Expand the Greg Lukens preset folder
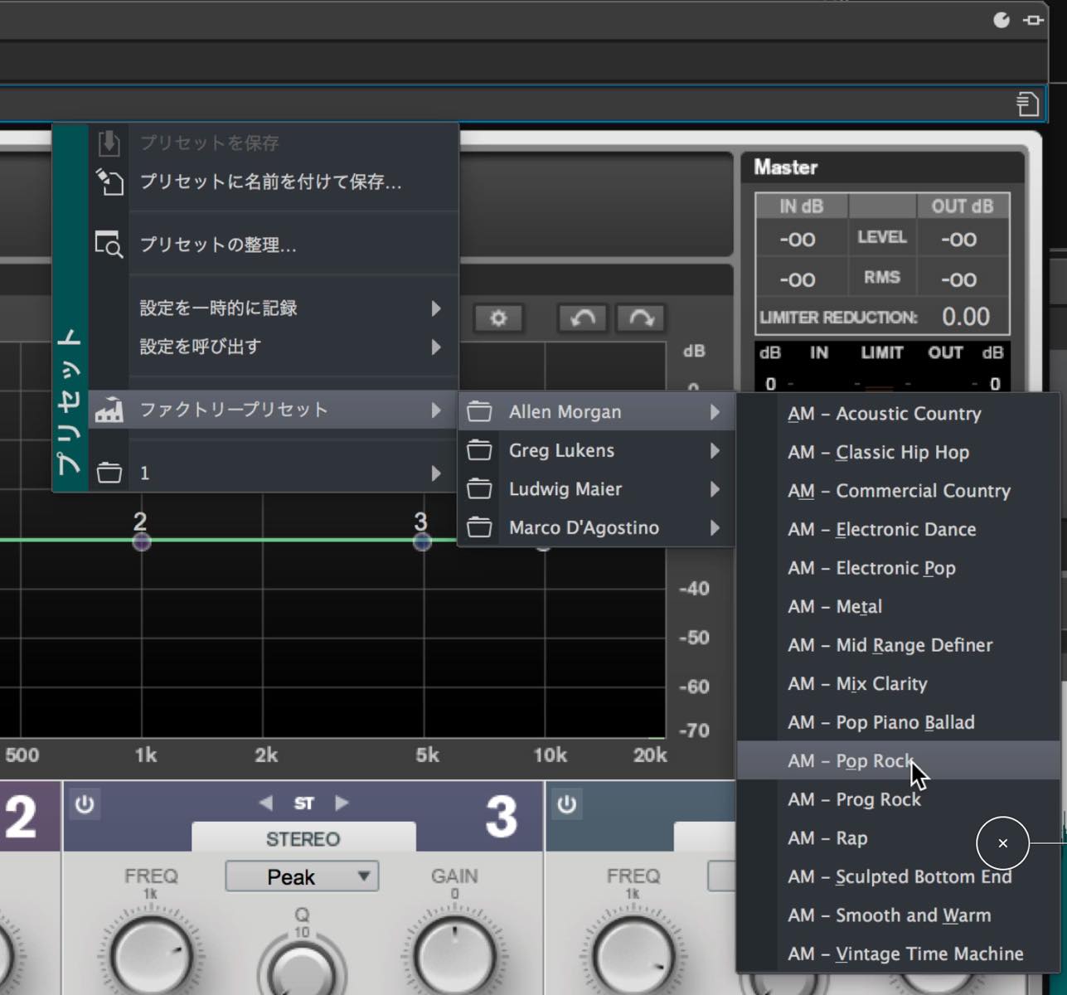Viewport: 1067px width, 995px height. (597, 450)
